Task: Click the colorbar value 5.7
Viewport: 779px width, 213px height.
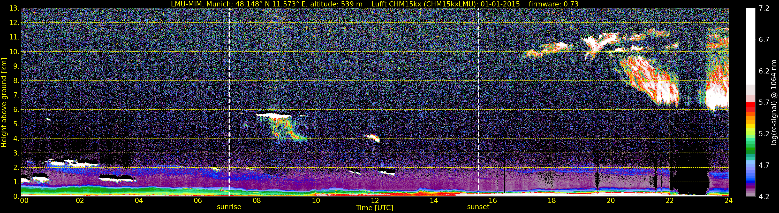Action: click(x=764, y=103)
